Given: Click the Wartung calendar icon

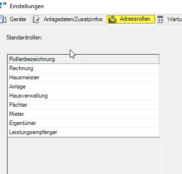Looking at the screenshot, I should 160,19.
